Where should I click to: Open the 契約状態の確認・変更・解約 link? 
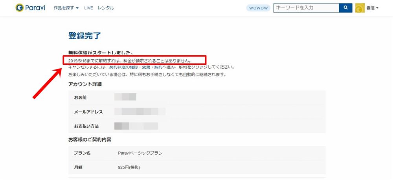click(x=136, y=68)
